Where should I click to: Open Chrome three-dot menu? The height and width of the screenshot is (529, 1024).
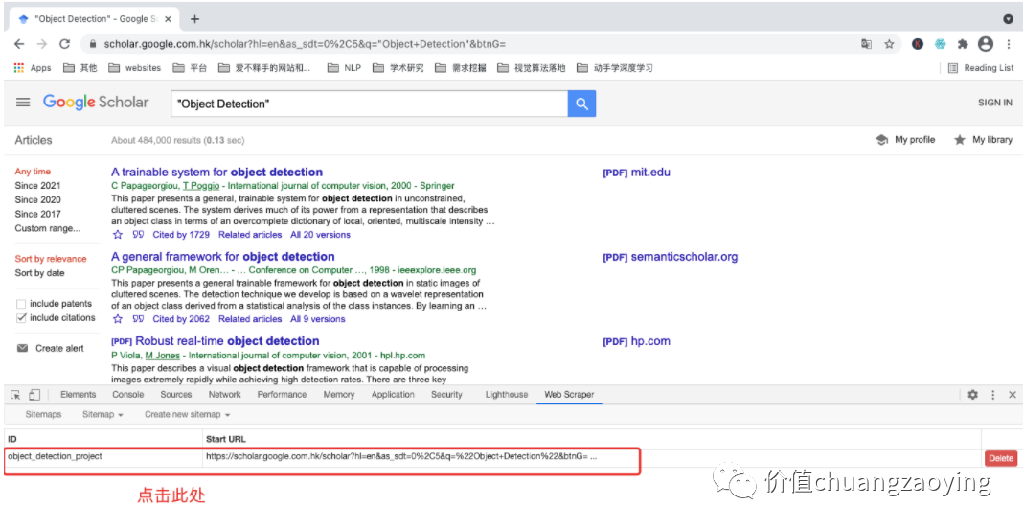(x=1009, y=44)
